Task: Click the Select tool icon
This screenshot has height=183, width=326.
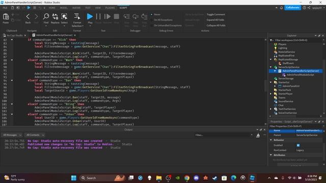Action: [64, 17]
